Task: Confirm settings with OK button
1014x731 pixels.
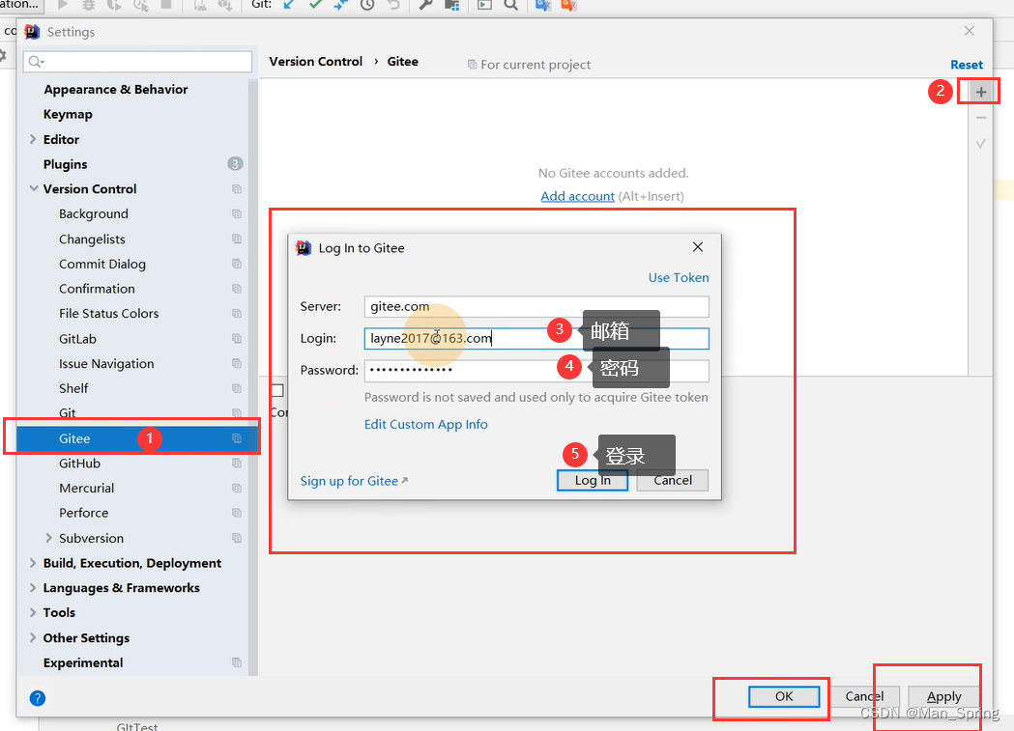Action: 784,696
